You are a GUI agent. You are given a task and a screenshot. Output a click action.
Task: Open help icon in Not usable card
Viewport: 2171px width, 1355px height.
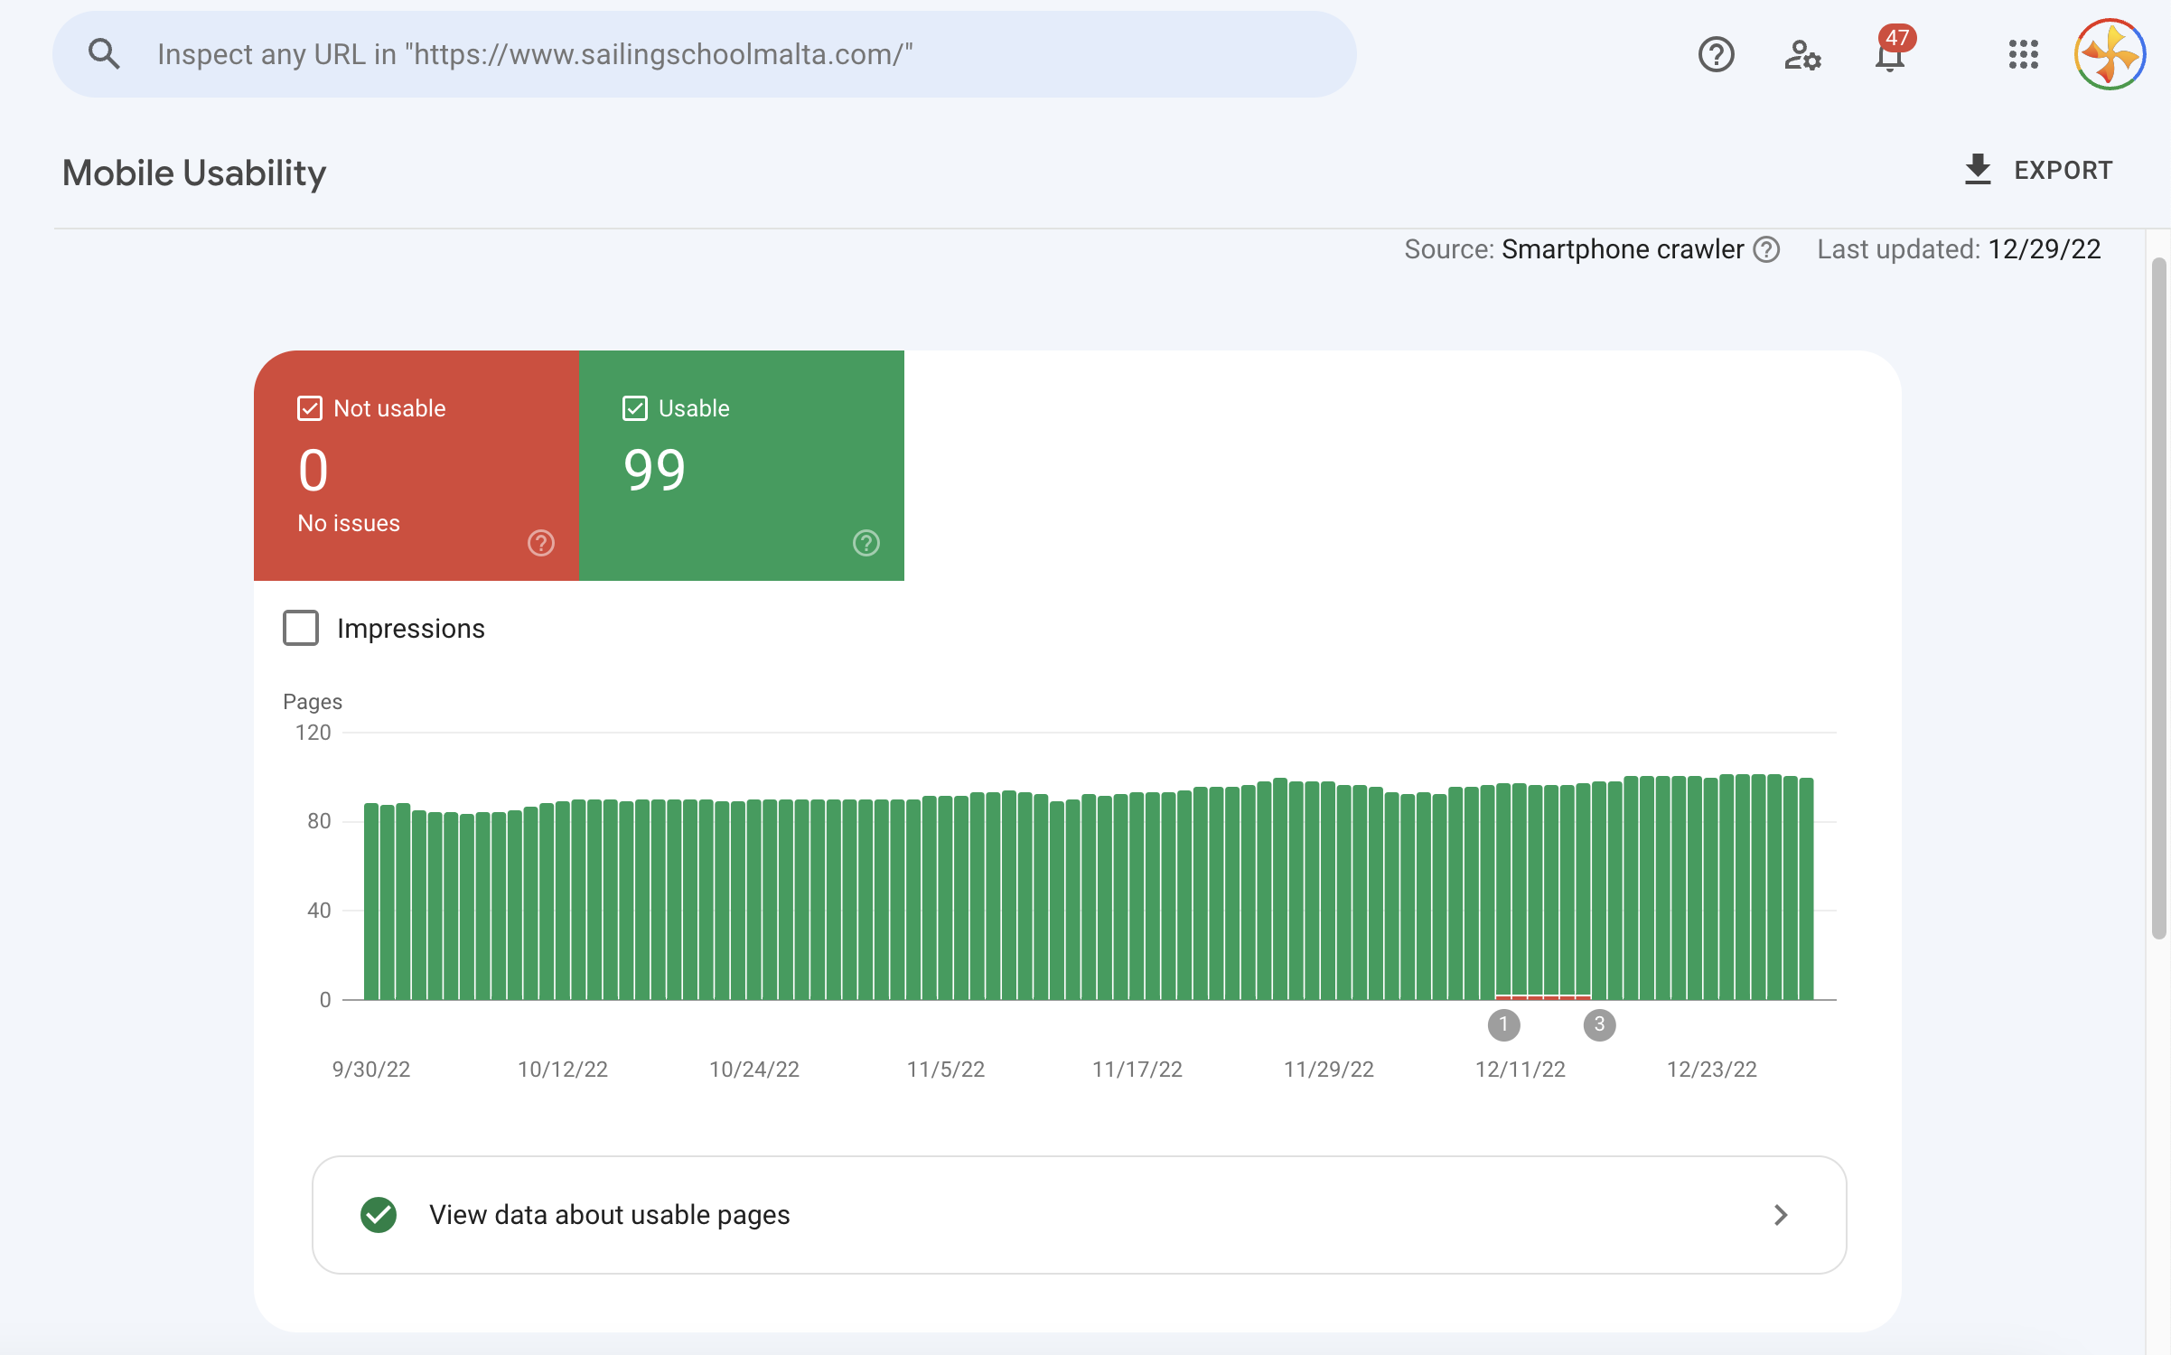(541, 543)
